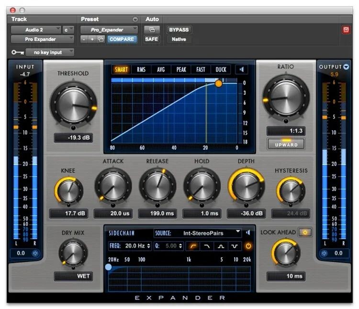The width and height of the screenshot is (359, 309).
Task: Open the Preset menu circle arrow
Action: (135, 19)
